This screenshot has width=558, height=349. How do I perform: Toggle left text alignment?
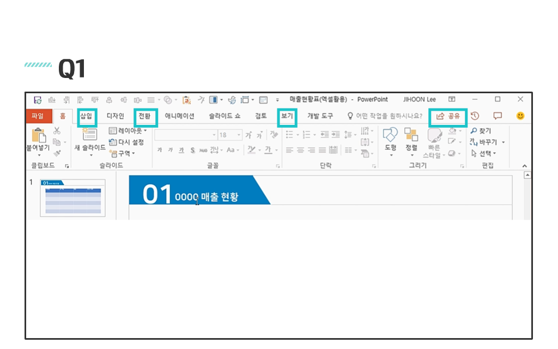pyautogui.click(x=290, y=150)
